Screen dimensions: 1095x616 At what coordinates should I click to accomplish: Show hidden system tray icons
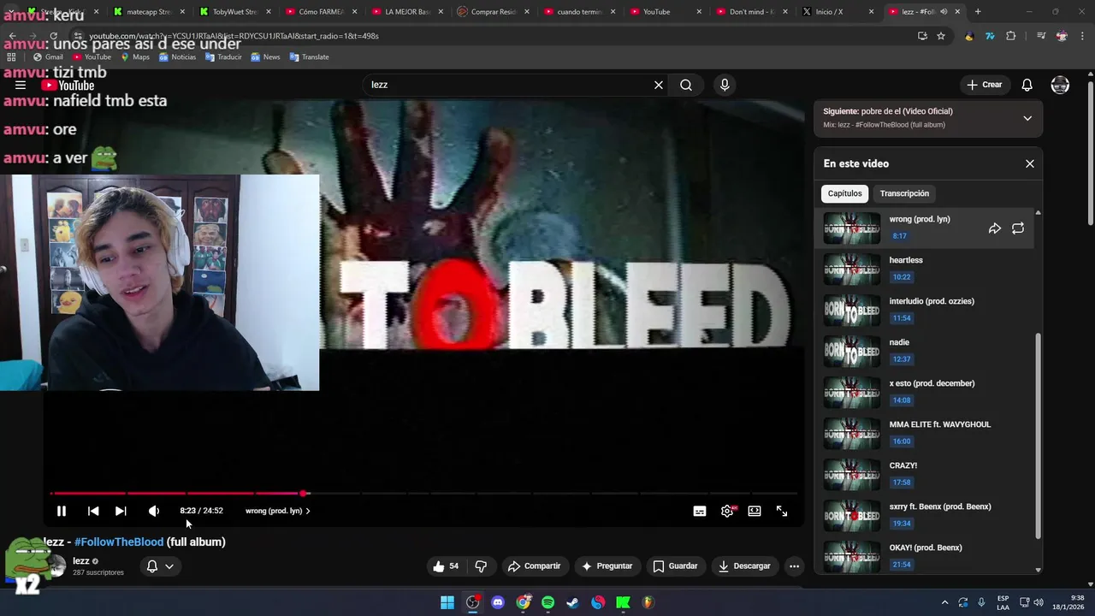point(944,602)
